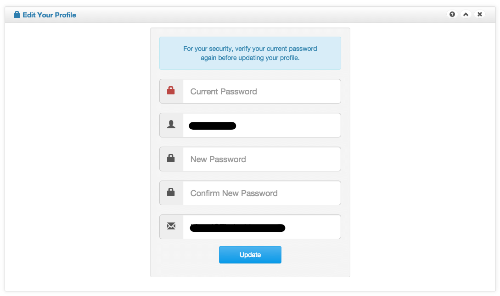Click the redacted email text
Screen dimensions: 500x296
click(237, 228)
